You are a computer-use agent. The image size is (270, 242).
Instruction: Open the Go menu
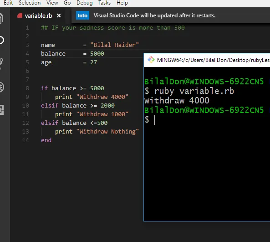coord(67,3)
